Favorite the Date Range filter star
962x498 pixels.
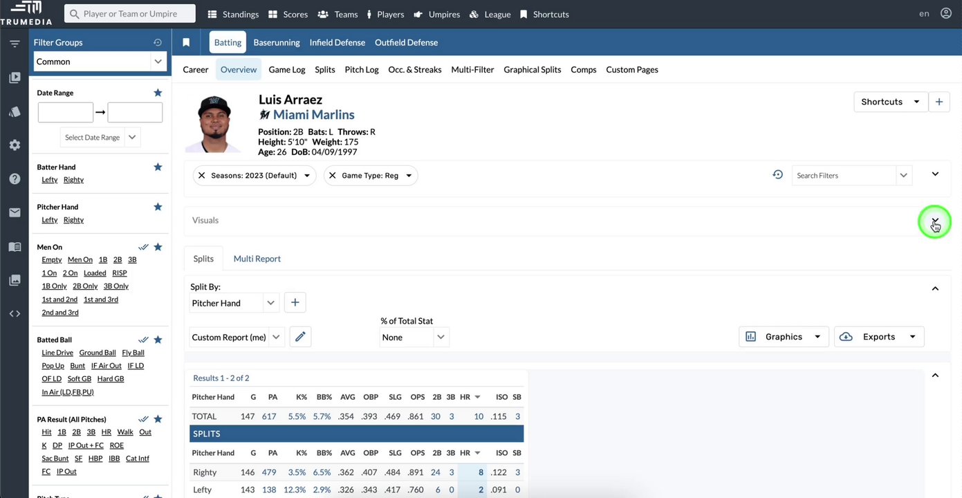click(158, 93)
